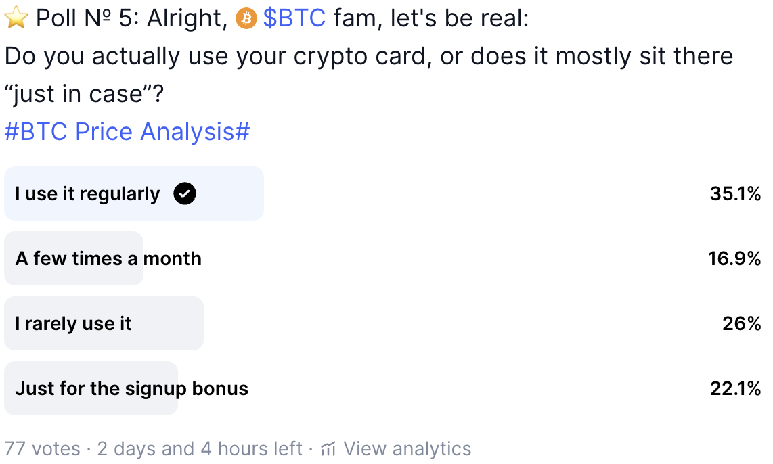The height and width of the screenshot is (464, 773).
Task: Click the bar chart icon beside View analytics
Action: point(329,448)
